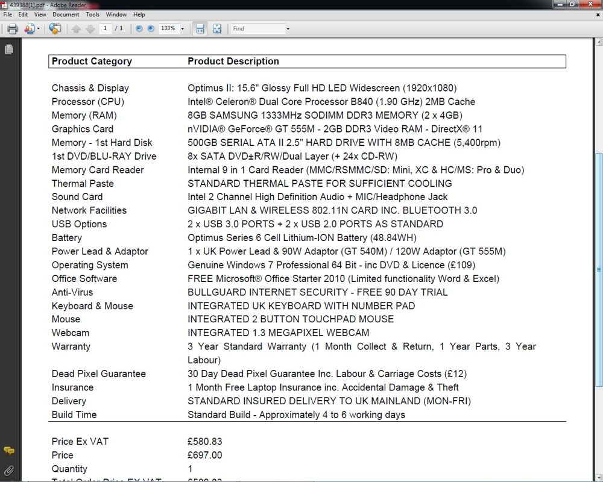The height and width of the screenshot is (482, 603).
Task: Open the Tools menu
Action: pyautogui.click(x=92, y=14)
